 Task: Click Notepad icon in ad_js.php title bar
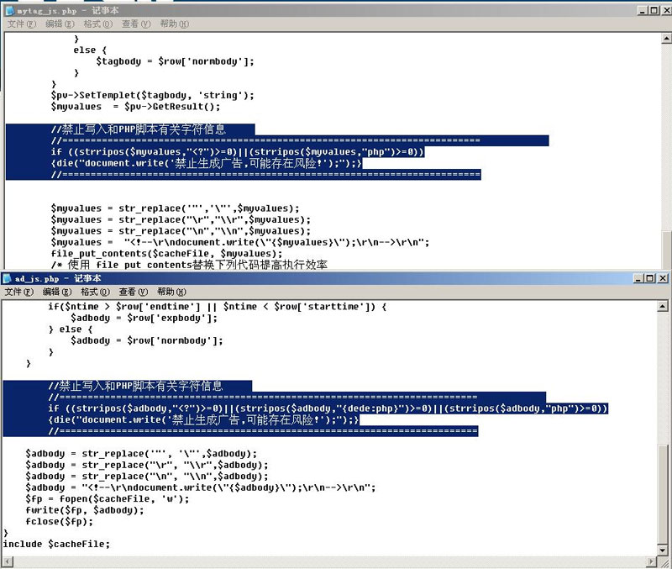coord(8,278)
